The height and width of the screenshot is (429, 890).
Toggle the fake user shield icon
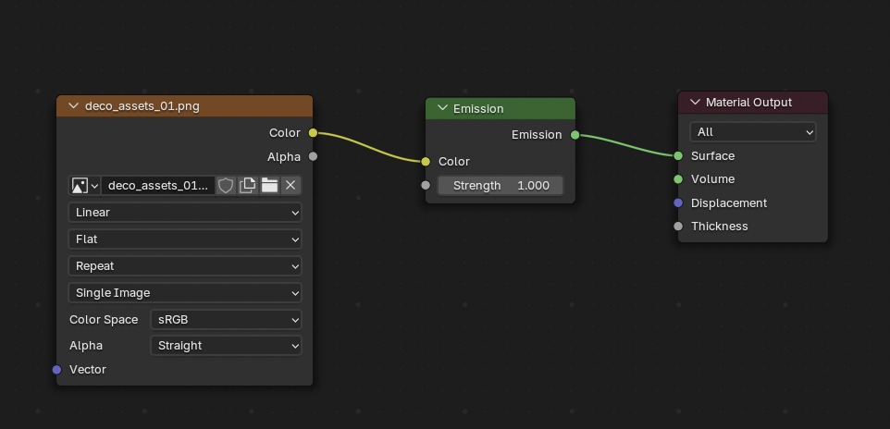226,186
